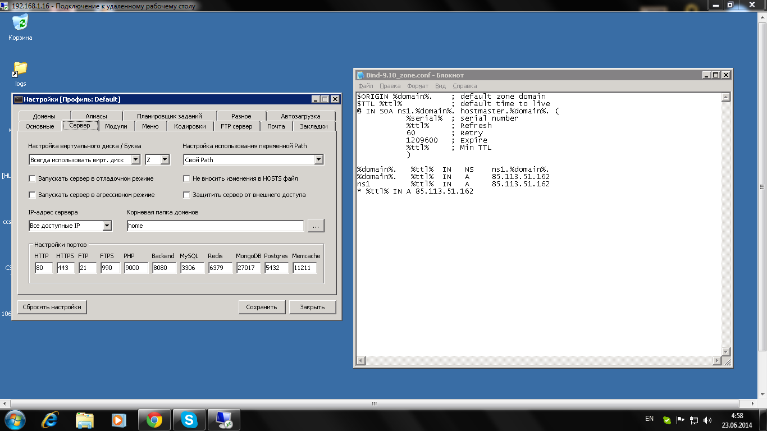The height and width of the screenshot is (431, 767).
Task: Switch to the Модули tab
Action: pyautogui.click(x=116, y=126)
